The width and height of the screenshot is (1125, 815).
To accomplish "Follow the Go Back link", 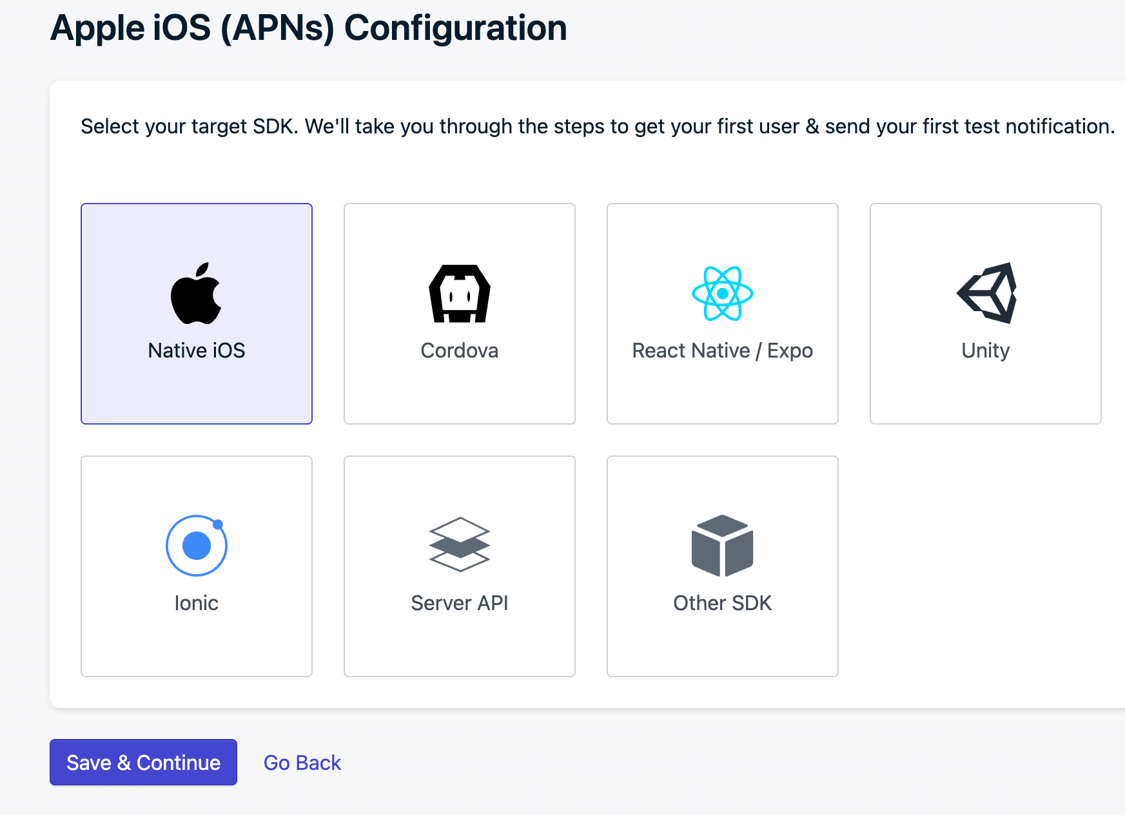I will tap(302, 763).
